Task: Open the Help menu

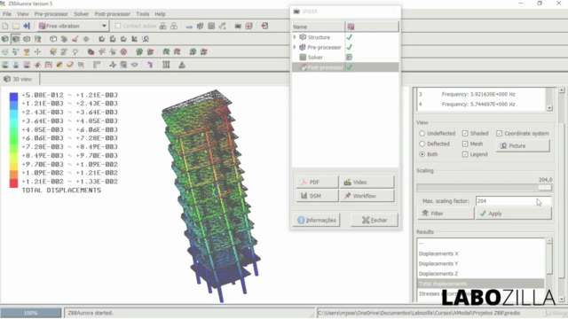Action: coord(160,14)
